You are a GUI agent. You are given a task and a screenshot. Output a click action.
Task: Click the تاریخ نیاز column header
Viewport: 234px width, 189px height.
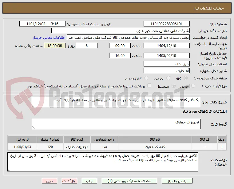pos(22,139)
